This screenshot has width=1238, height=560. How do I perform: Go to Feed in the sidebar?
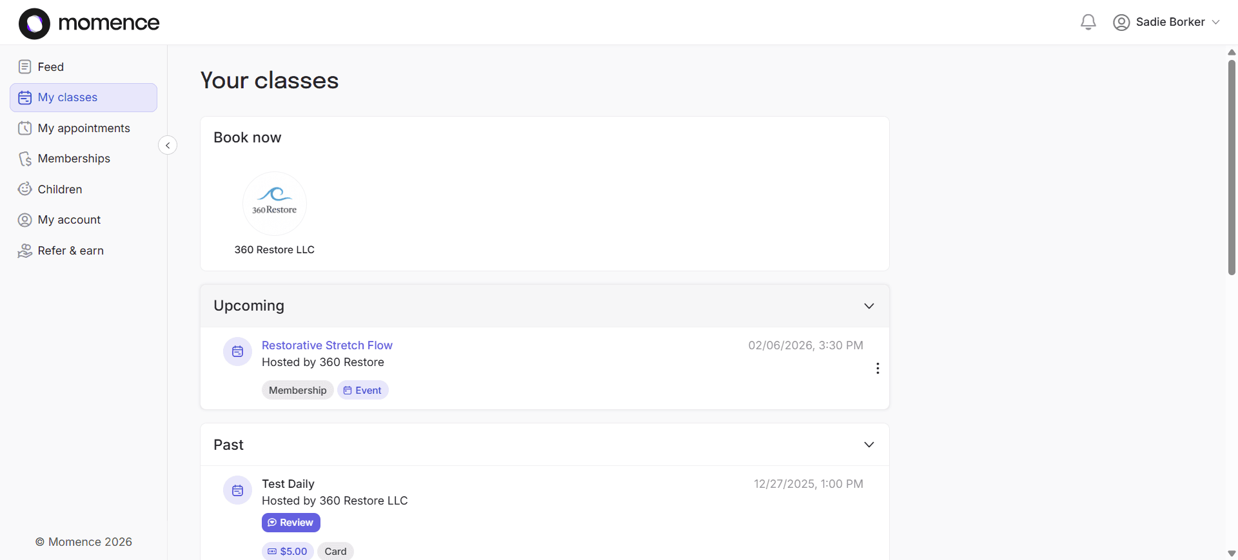coord(83,67)
